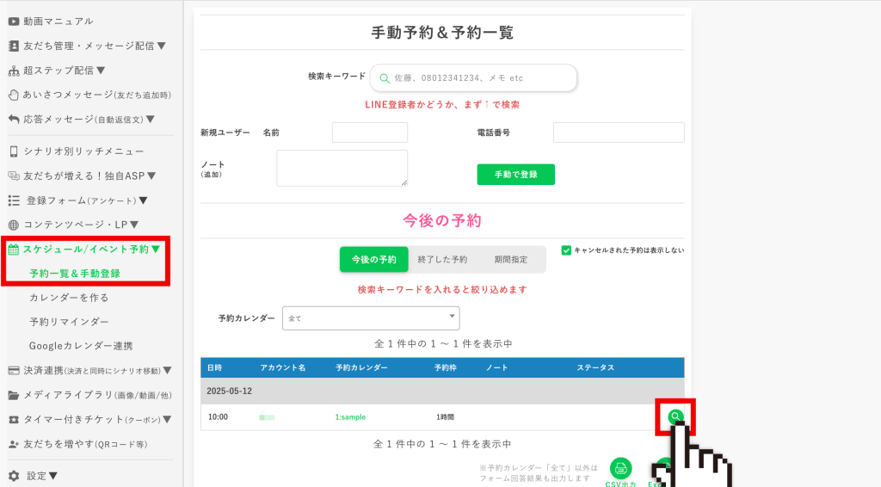Switch to 終了した予約 tab
Viewport: 881px width, 487px height.
pos(443,260)
